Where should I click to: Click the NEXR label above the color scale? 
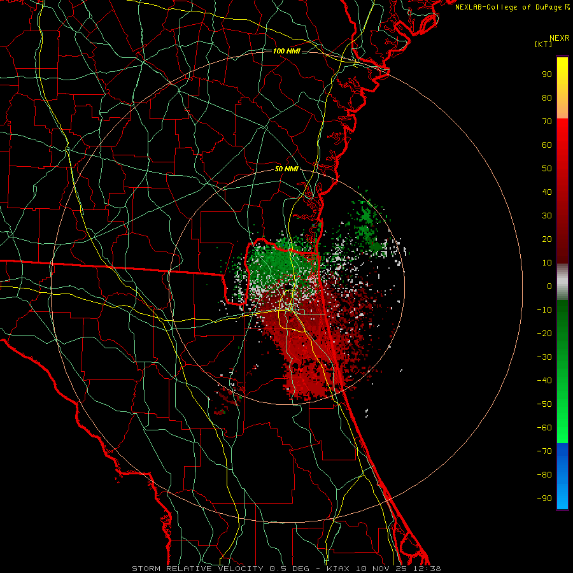tap(560, 38)
